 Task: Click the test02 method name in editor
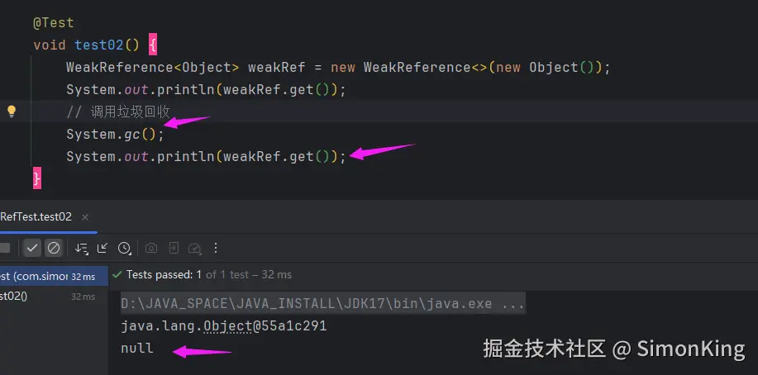coord(98,45)
